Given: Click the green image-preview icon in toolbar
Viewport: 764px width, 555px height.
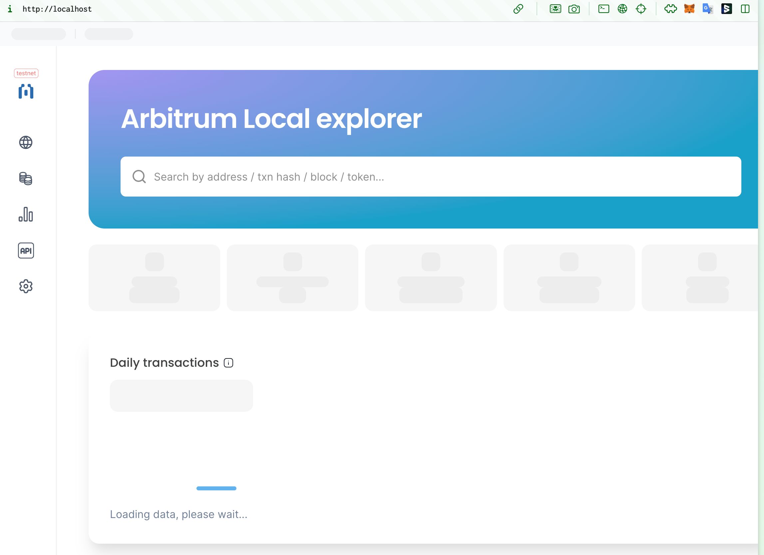Looking at the screenshot, I should click(556, 9).
